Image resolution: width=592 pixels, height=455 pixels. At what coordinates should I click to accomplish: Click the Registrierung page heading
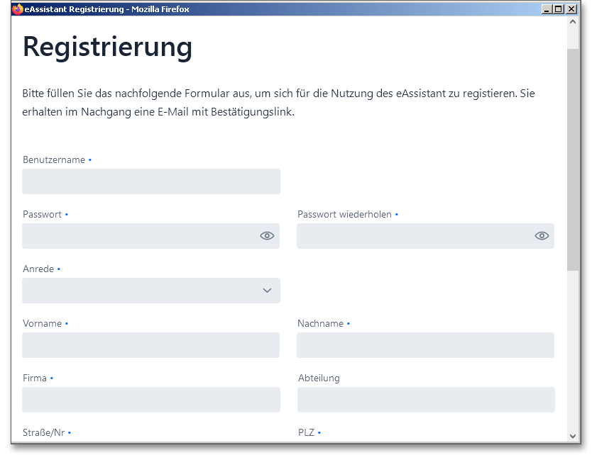coord(108,47)
